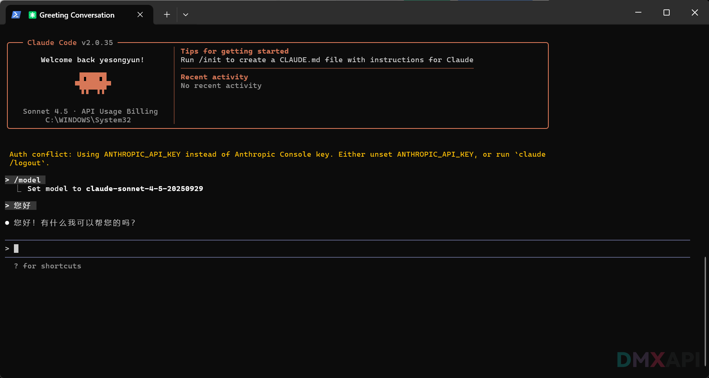The image size is (709, 378).
Task: Click the Auth conflict warning message
Action: [x=277, y=155]
